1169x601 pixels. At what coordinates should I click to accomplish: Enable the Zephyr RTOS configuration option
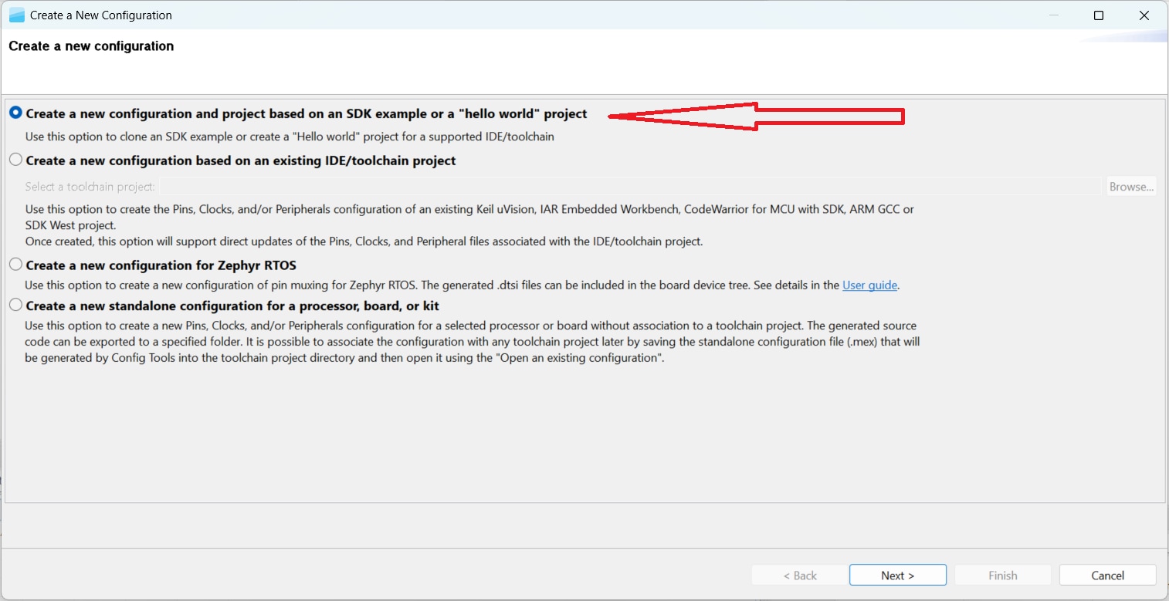(15, 265)
